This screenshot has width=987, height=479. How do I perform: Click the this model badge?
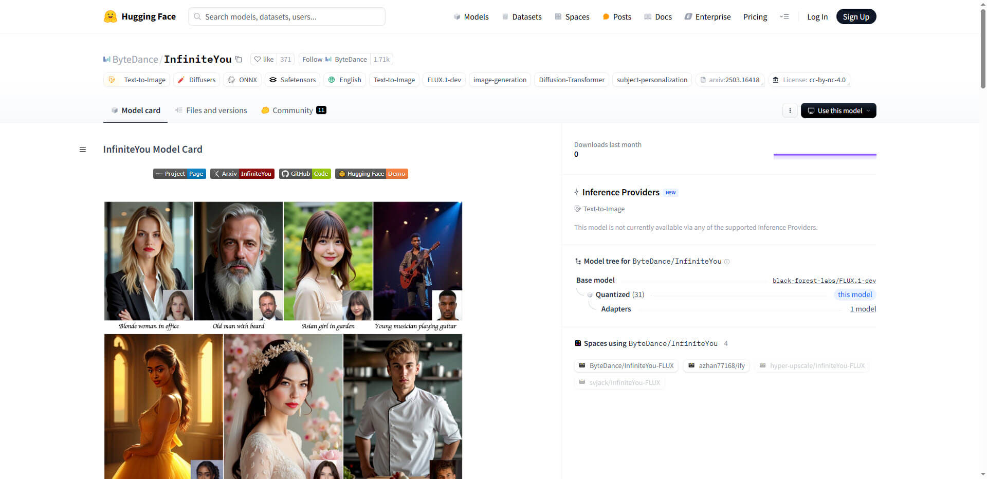pos(854,294)
